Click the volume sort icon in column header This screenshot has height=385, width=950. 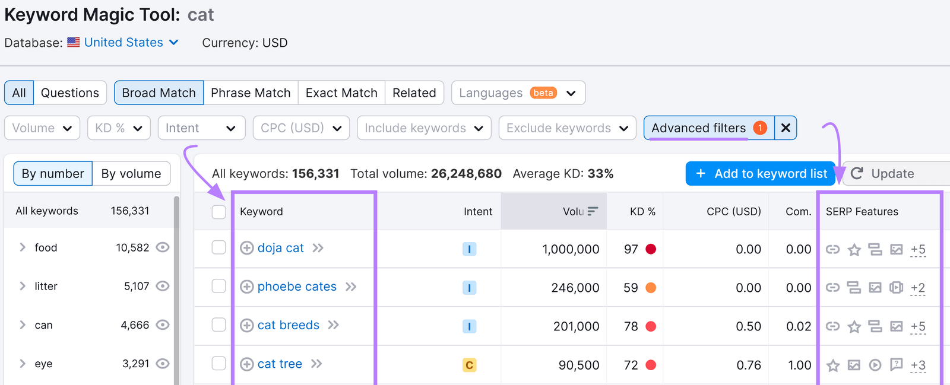(x=593, y=211)
